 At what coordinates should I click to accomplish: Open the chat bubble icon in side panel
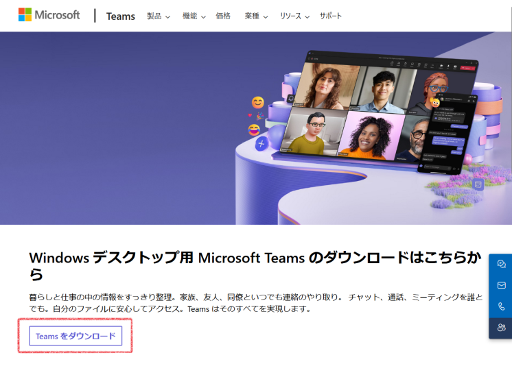(501, 264)
